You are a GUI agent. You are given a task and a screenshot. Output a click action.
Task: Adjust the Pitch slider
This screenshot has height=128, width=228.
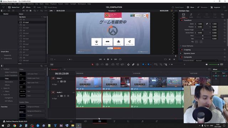coord(203,36)
